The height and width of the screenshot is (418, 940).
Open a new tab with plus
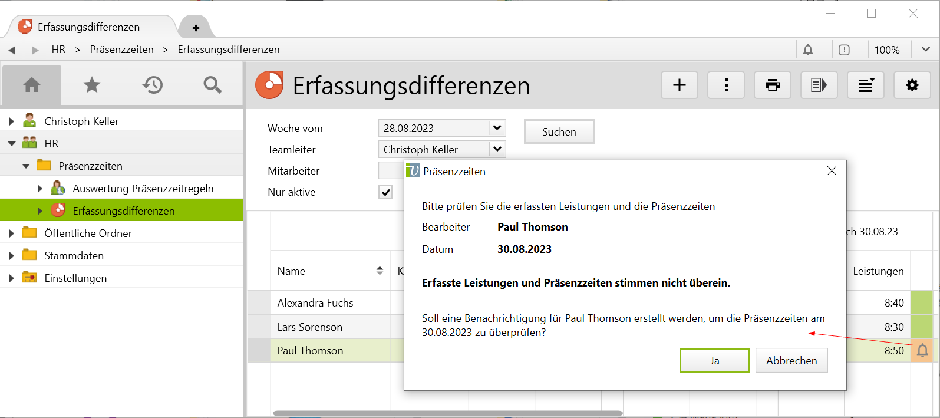point(196,28)
